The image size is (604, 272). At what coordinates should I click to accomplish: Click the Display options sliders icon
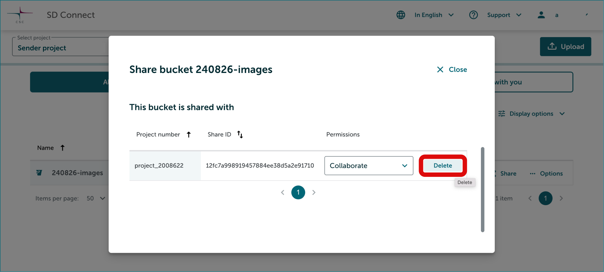[502, 114]
